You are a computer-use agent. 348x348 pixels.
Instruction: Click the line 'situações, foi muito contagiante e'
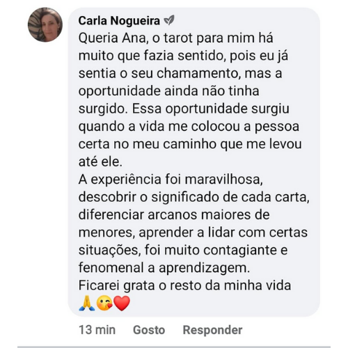coord(183,250)
